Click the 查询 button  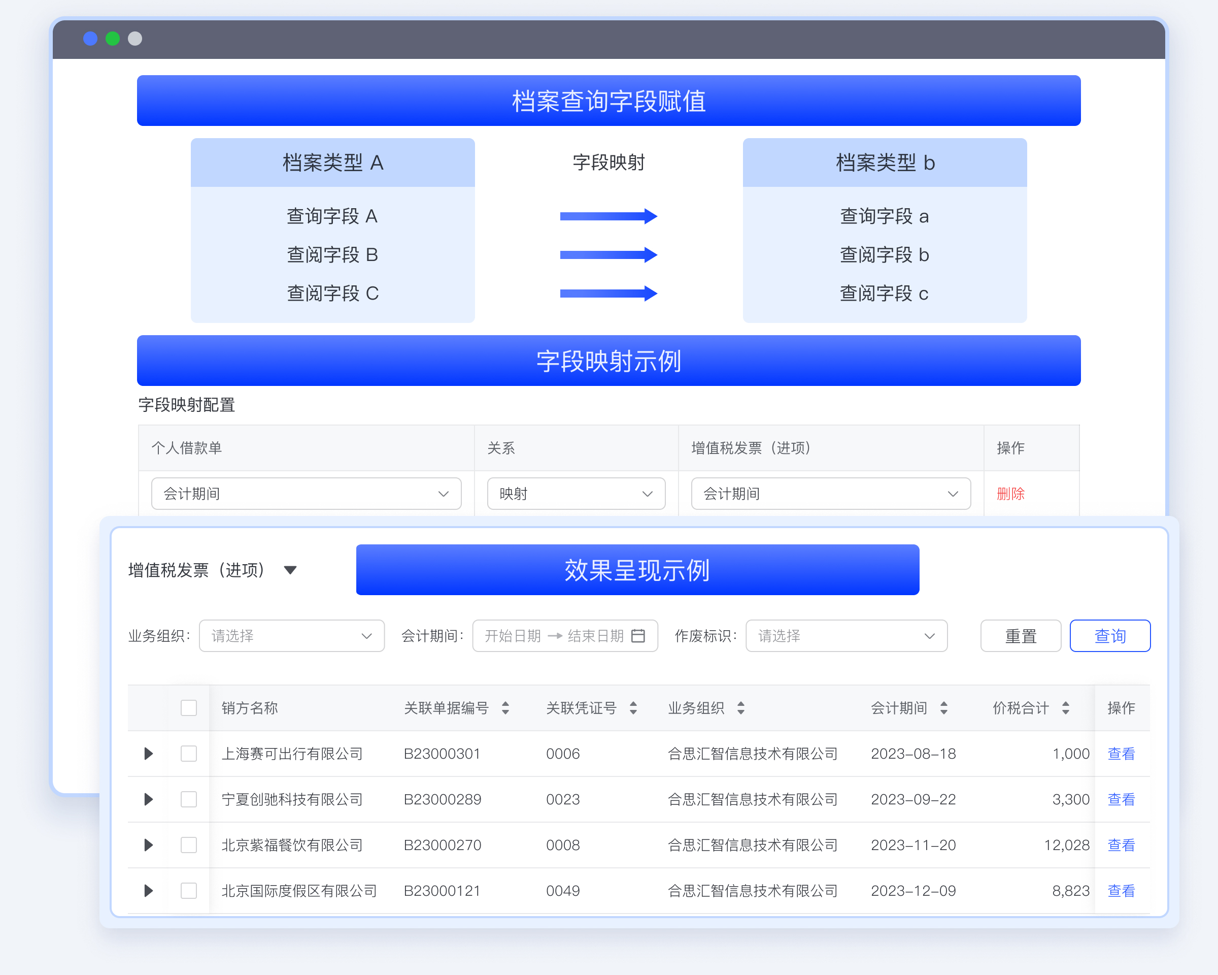tap(1109, 636)
